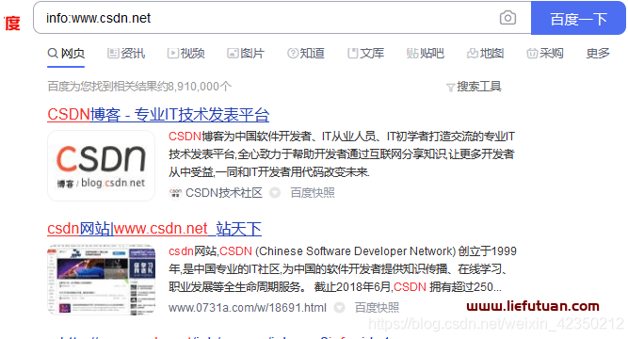Click the CSDN技术社区 source link
The height and width of the screenshot is (339, 628).
(x=224, y=193)
